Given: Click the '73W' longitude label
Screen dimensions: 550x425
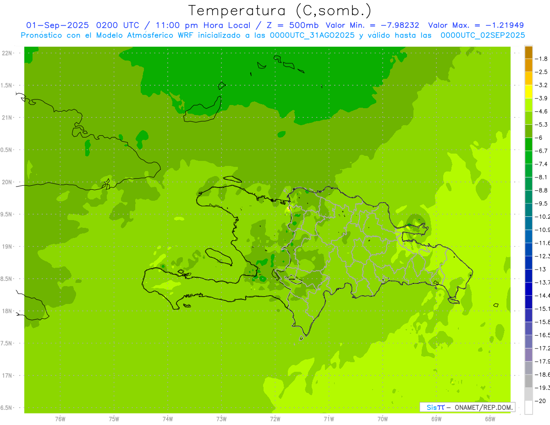Looking at the screenshot, I should click(x=221, y=419).
